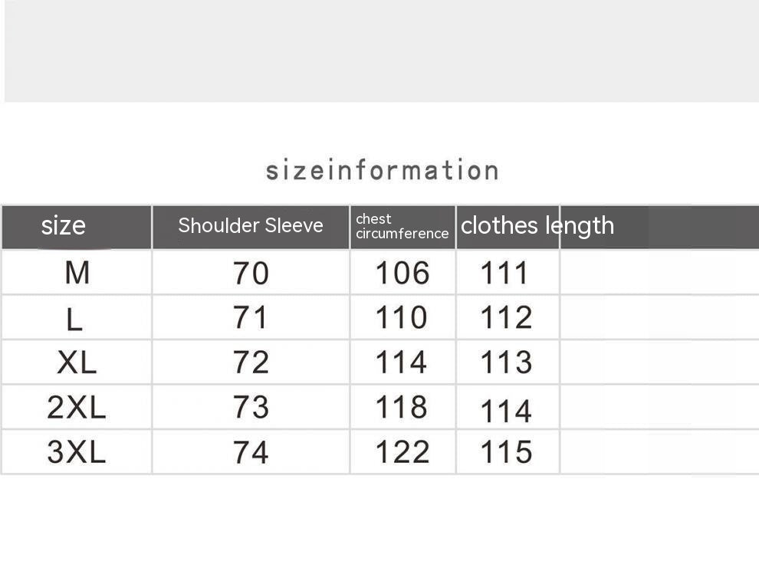This screenshot has width=759, height=564.
Task: Click shoulder sleeve value 74
Action: [x=251, y=452]
